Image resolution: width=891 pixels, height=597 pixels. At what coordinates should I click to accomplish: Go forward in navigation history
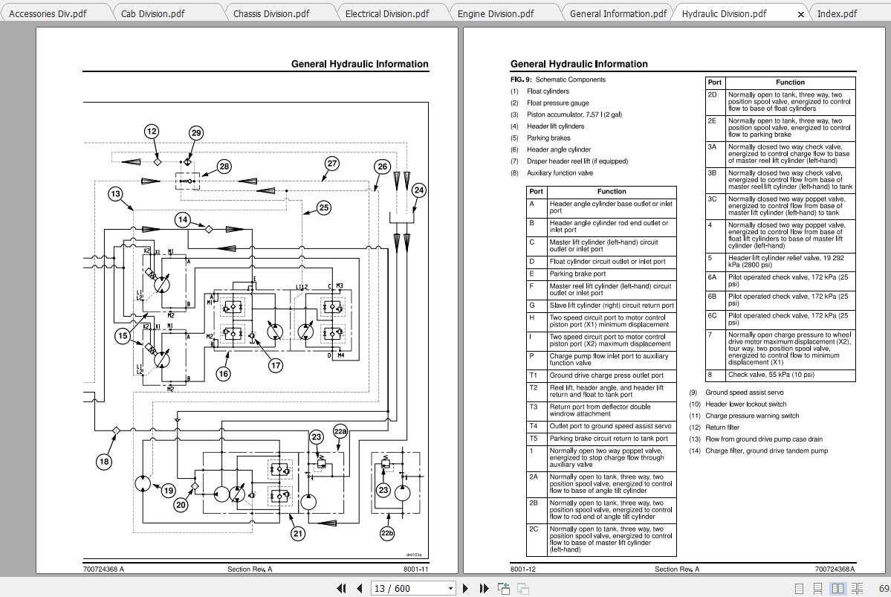(x=522, y=587)
